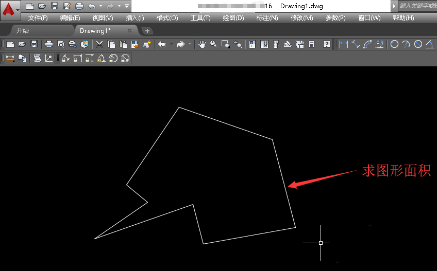Select the Aligned dimension tool

tap(356, 44)
